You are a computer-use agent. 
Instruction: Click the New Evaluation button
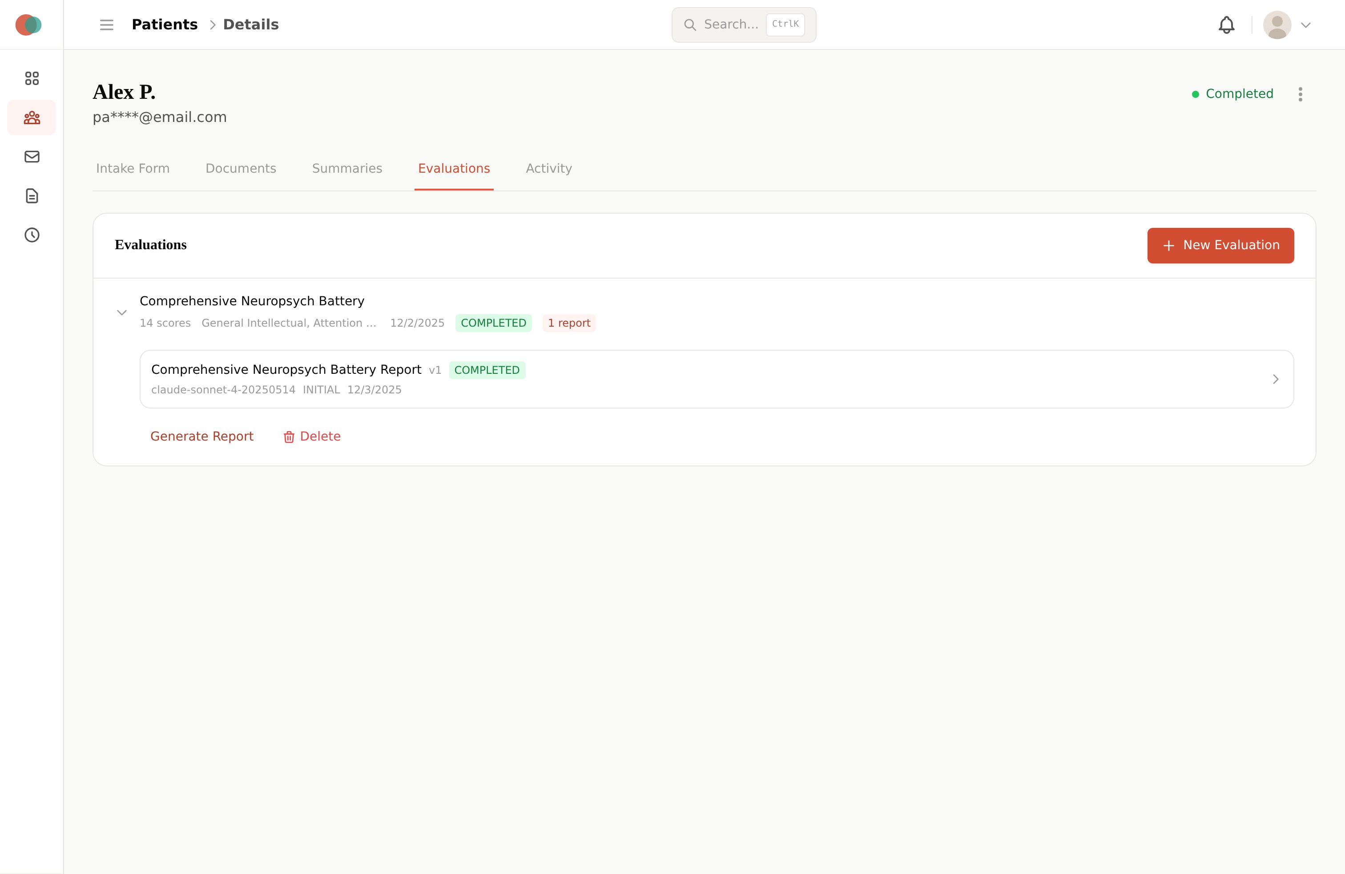click(1220, 245)
